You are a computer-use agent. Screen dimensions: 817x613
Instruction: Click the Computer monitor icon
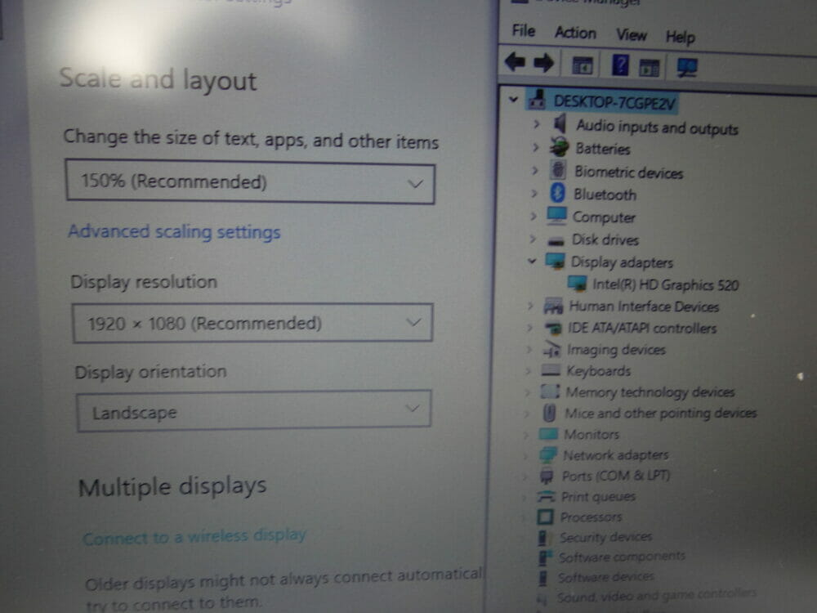pyautogui.click(x=556, y=215)
